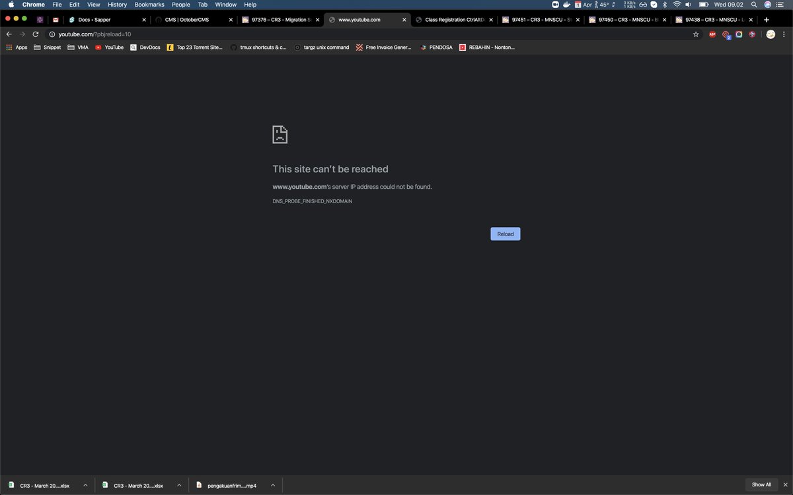The width and height of the screenshot is (793, 495).
Task: Expand options for first CR3 xlsx download
Action: coord(85,485)
